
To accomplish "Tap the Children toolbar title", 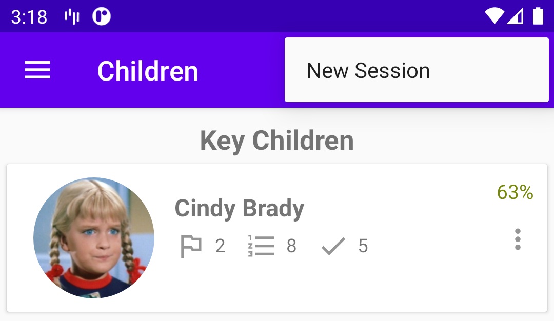I will (148, 71).
